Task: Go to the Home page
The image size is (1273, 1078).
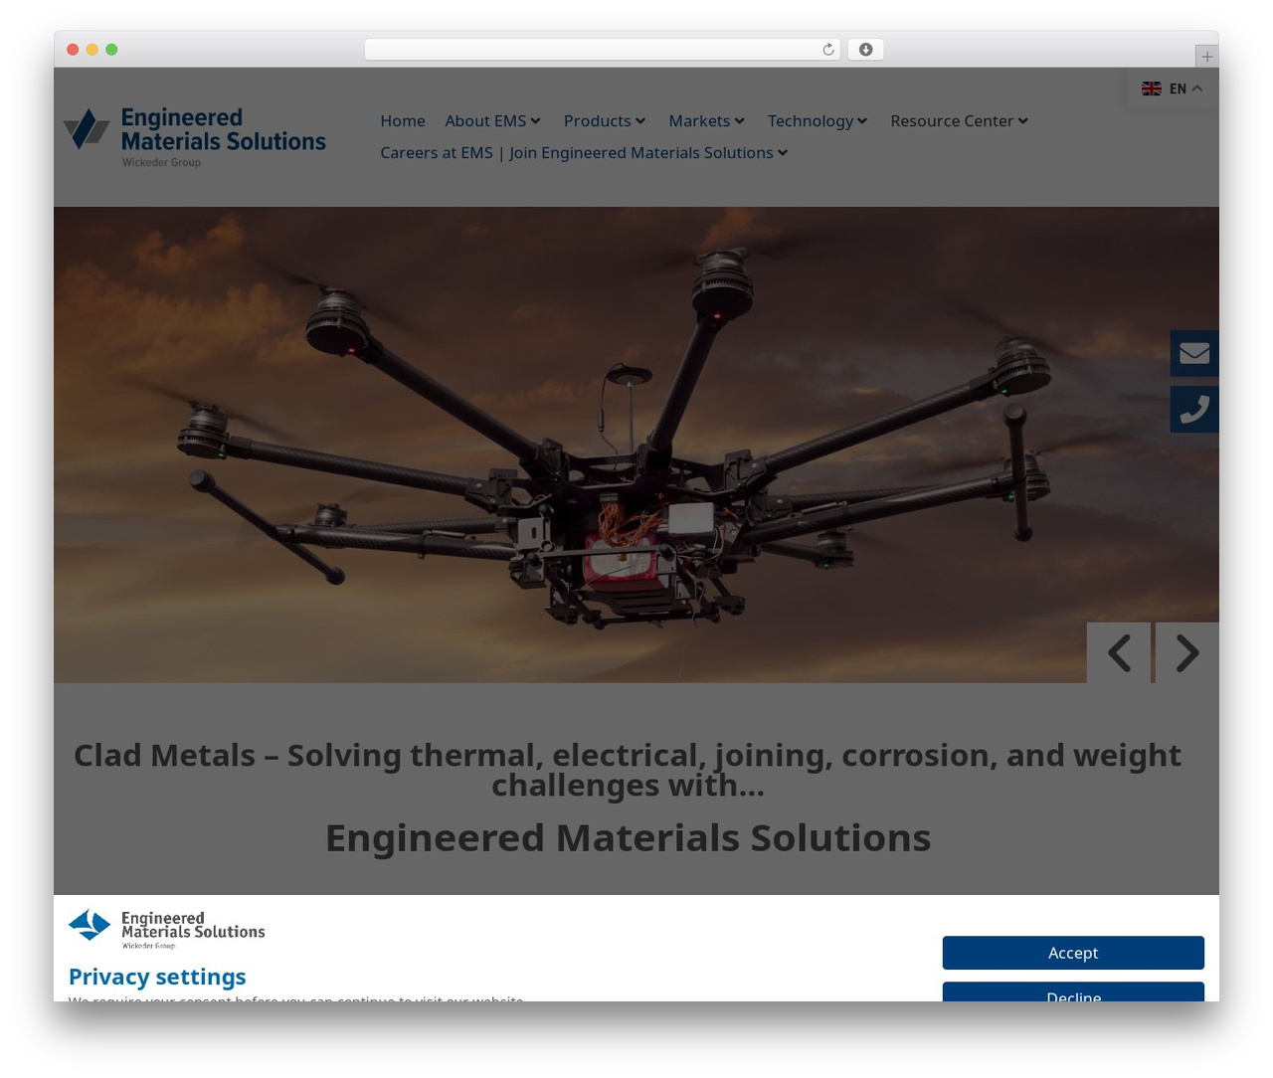Action: [403, 121]
